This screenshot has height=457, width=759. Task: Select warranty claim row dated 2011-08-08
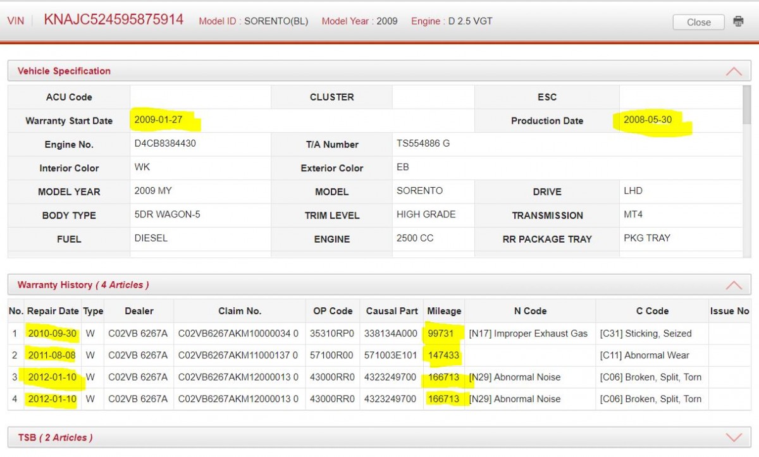point(379,355)
